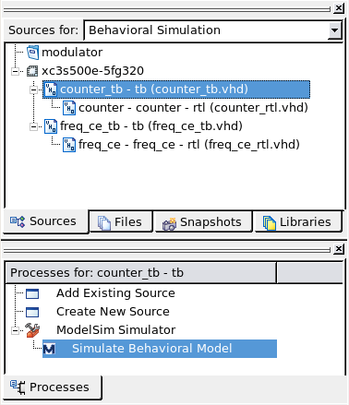
Task: Switch to the Files tab
Action: coord(121,221)
